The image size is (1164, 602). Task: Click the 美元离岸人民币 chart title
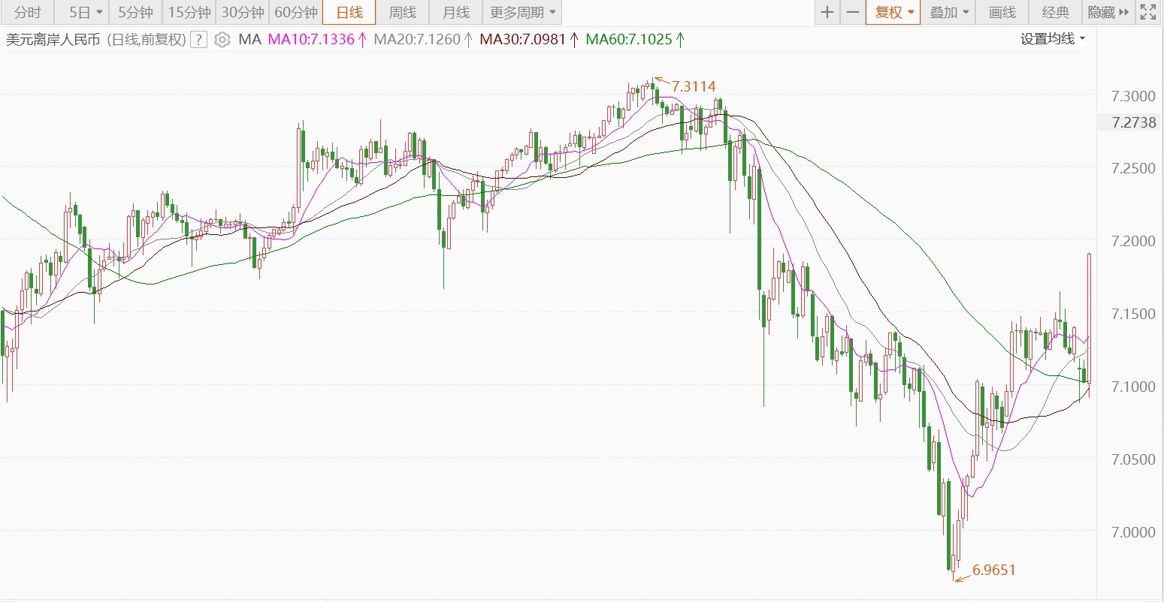tap(53, 40)
